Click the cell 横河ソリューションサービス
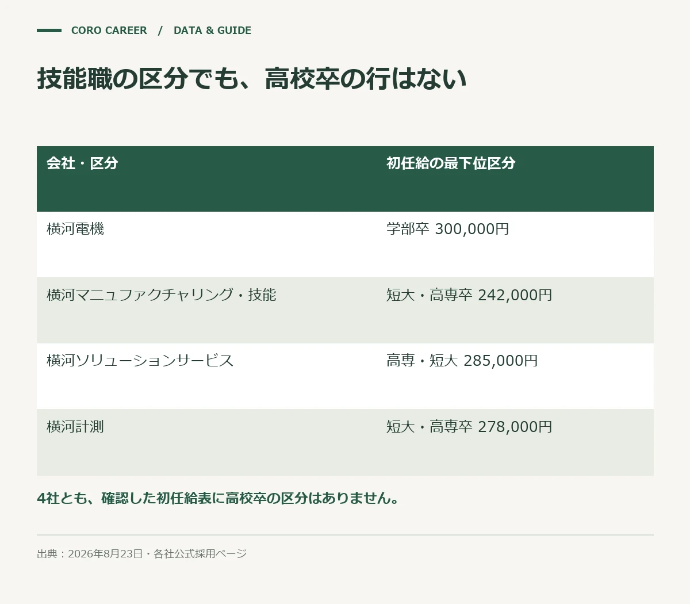Image resolution: width=690 pixels, height=604 pixels. coord(140,361)
